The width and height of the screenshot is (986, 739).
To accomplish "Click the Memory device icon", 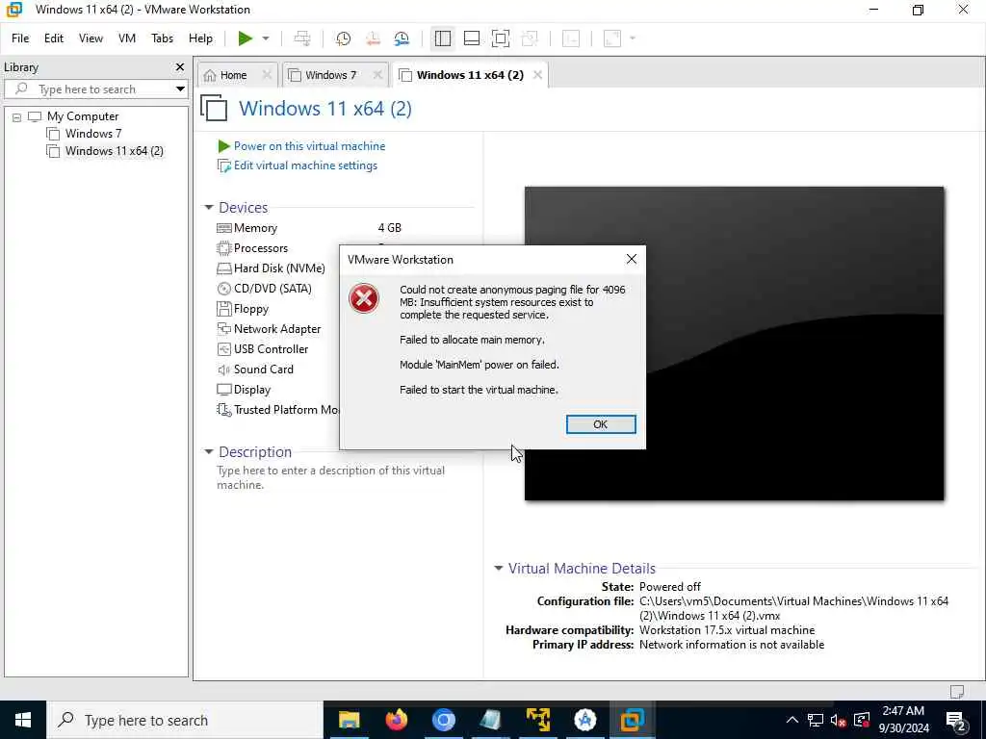I will pyautogui.click(x=223, y=228).
